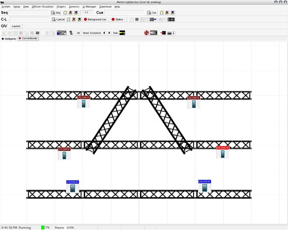Click None to deselect fixtures

coord(86,33)
